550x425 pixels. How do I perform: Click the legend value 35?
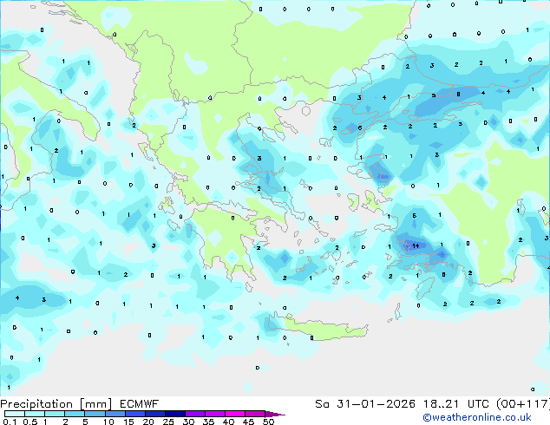pyautogui.click(x=208, y=422)
